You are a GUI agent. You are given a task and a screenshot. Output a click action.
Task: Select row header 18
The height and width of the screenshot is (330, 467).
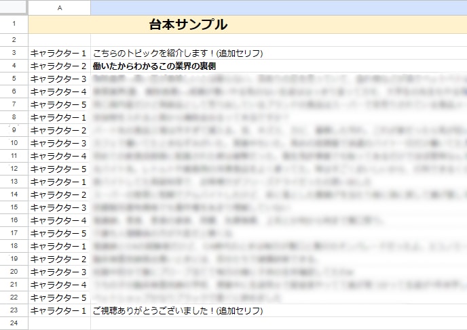pos(14,246)
